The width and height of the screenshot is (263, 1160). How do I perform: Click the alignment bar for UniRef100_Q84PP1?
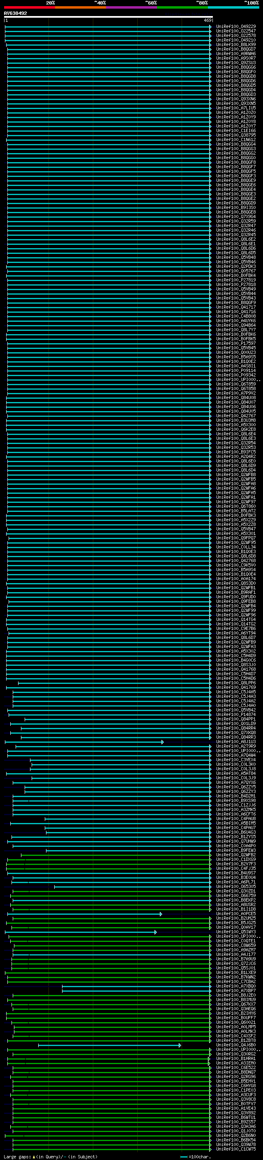118,719
